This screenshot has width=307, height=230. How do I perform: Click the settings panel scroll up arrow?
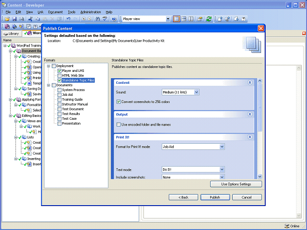(x=260, y=80)
